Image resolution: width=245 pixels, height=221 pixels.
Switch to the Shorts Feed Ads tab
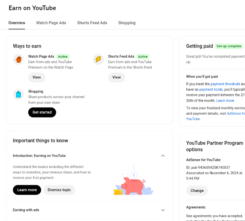click(92, 23)
